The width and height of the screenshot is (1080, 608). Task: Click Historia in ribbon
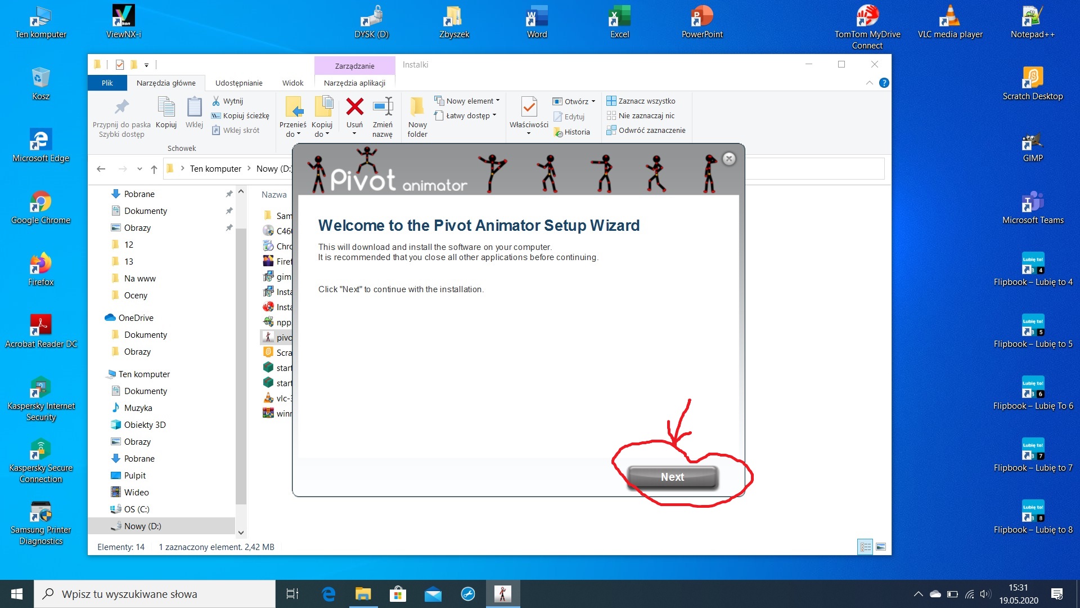click(x=571, y=132)
